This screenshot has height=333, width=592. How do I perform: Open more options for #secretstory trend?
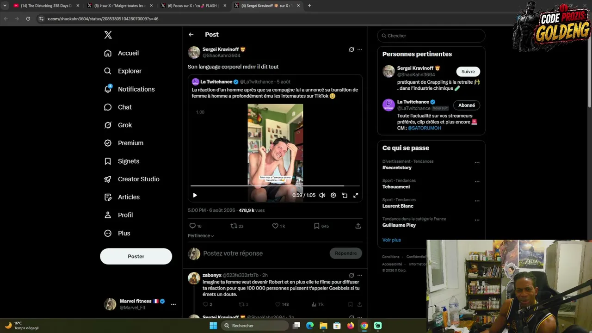[477, 163]
